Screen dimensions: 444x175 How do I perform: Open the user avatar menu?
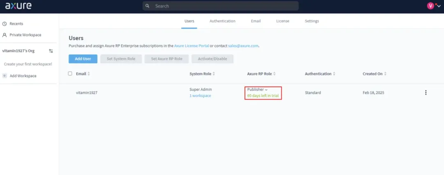click(430, 6)
